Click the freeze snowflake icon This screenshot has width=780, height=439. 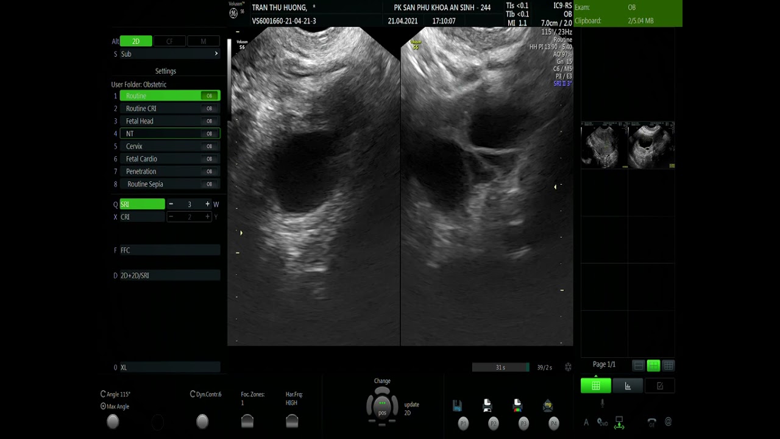[x=568, y=367]
